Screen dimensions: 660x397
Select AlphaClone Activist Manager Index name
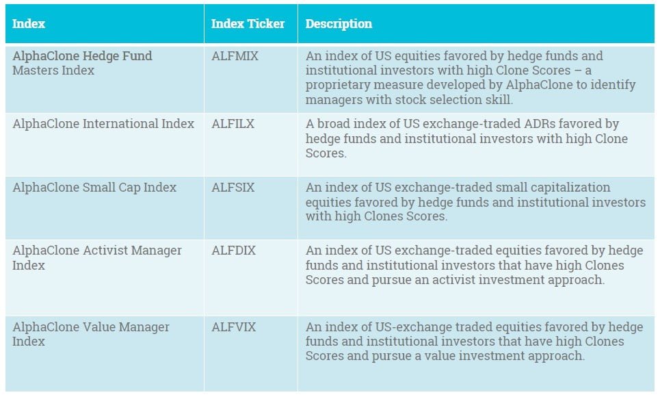(97, 257)
